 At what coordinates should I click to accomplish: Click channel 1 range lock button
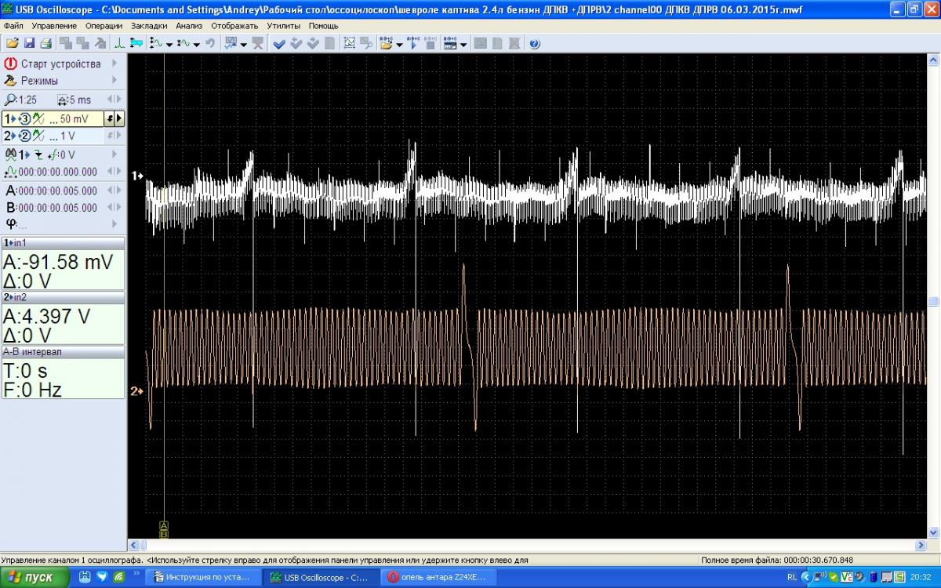pyautogui.click(x=109, y=119)
